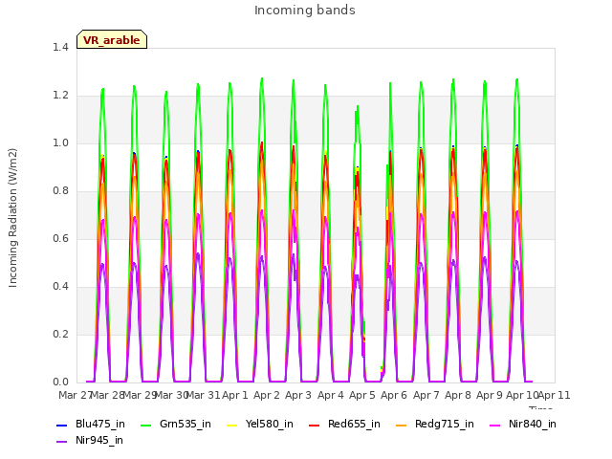Screen dimensions: 612x459
Task: Click the Apr 6 x-axis tick label
Action: [394, 395]
